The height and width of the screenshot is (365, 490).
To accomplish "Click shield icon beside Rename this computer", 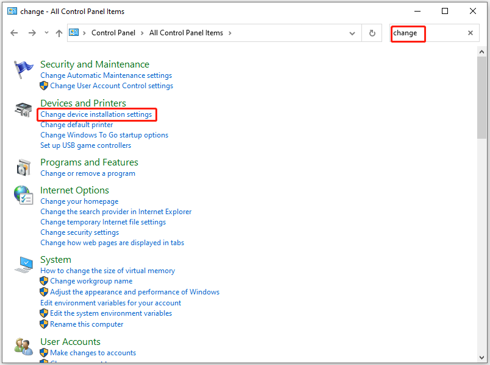I will (x=44, y=324).
